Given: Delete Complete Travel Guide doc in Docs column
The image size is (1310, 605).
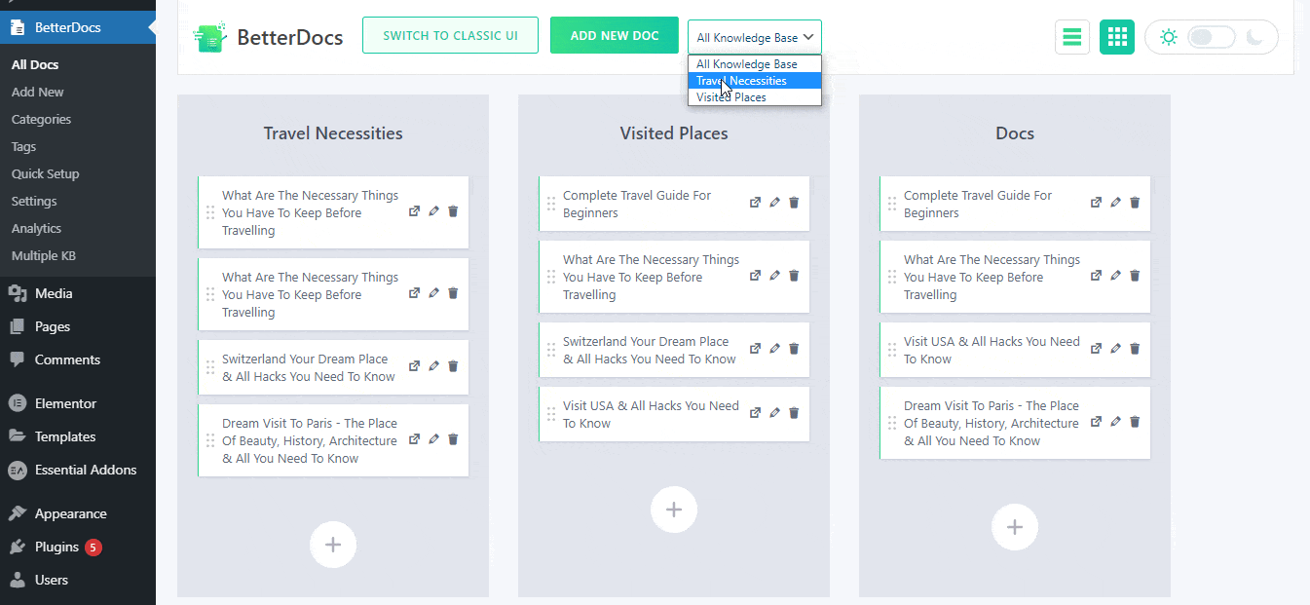Looking at the screenshot, I should pyautogui.click(x=1135, y=203).
